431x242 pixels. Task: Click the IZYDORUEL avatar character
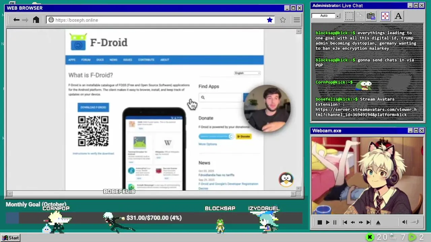click(268, 221)
